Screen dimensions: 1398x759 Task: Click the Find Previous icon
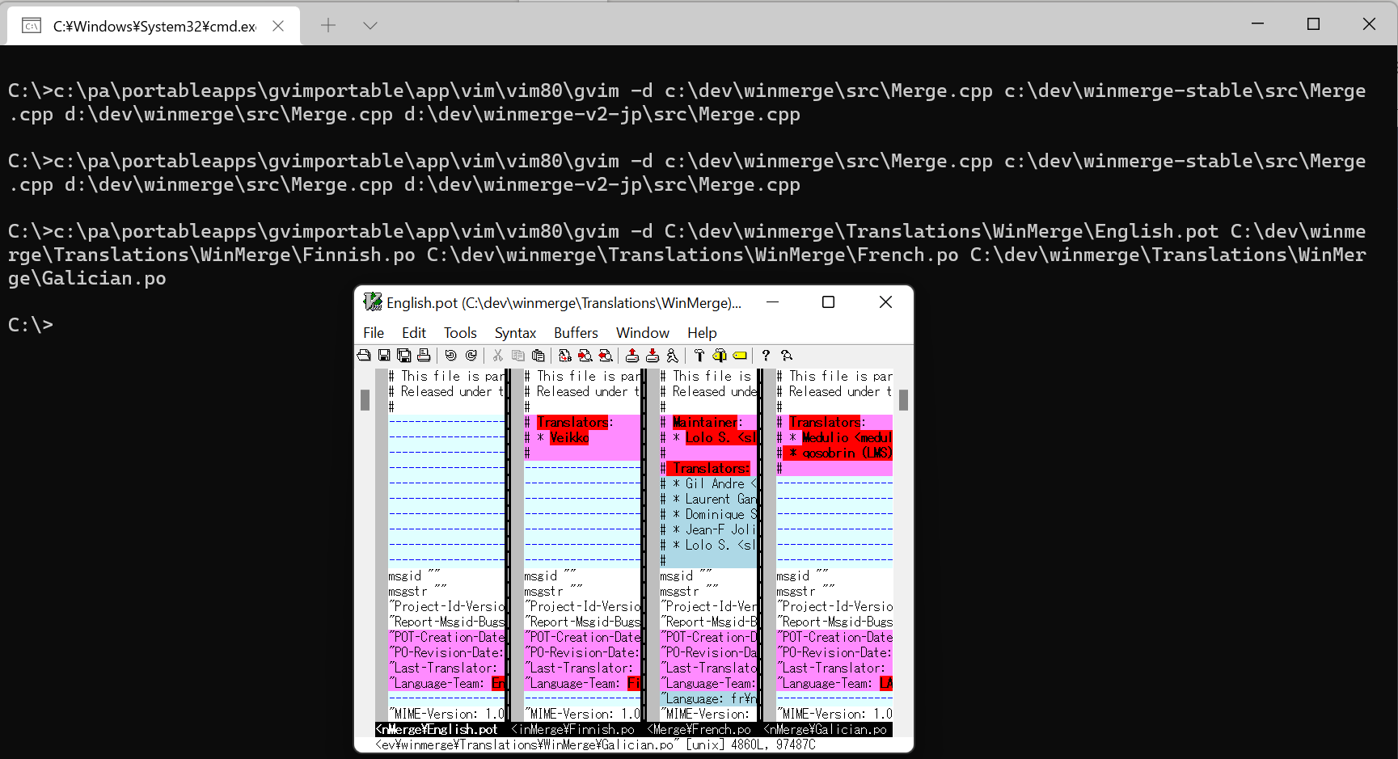[x=605, y=356]
